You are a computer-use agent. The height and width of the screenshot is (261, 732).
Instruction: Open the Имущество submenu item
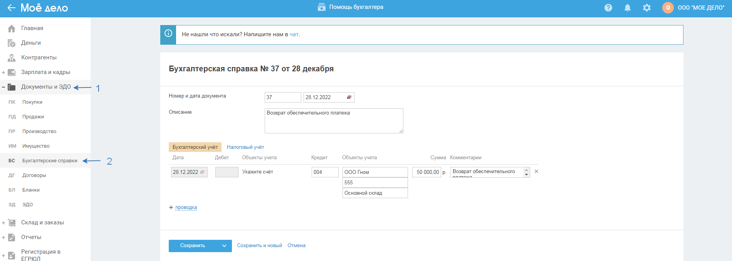[x=36, y=146]
